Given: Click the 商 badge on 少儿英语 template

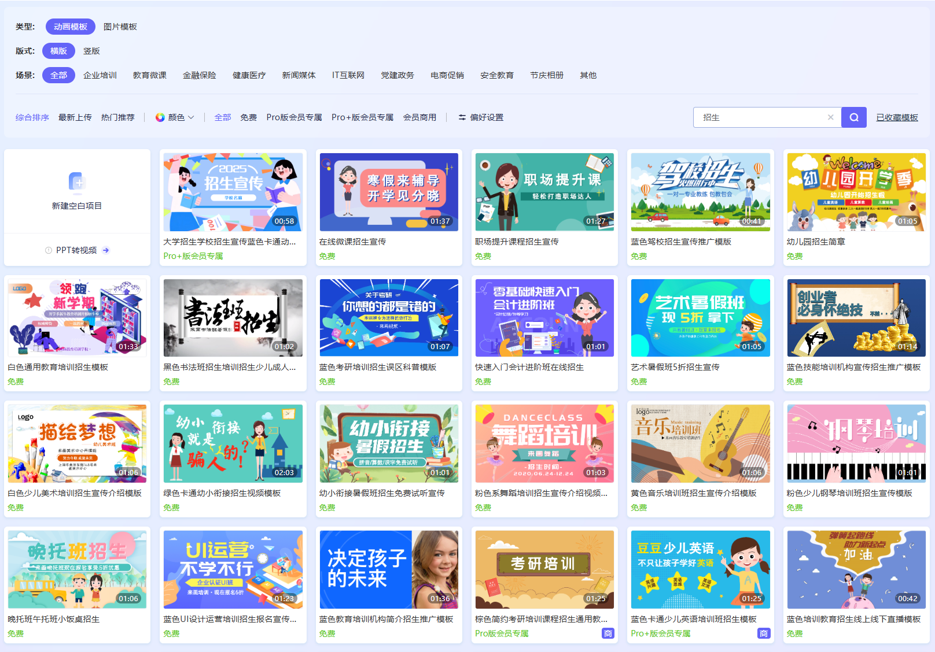Looking at the screenshot, I should click(764, 634).
